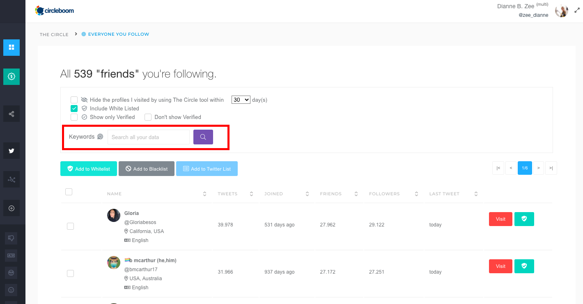Visit b mcarthur's profile
The width and height of the screenshot is (583, 304).
[x=500, y=266]
